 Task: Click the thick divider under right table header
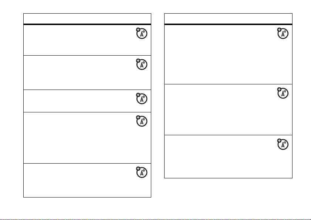pos(228,24)
